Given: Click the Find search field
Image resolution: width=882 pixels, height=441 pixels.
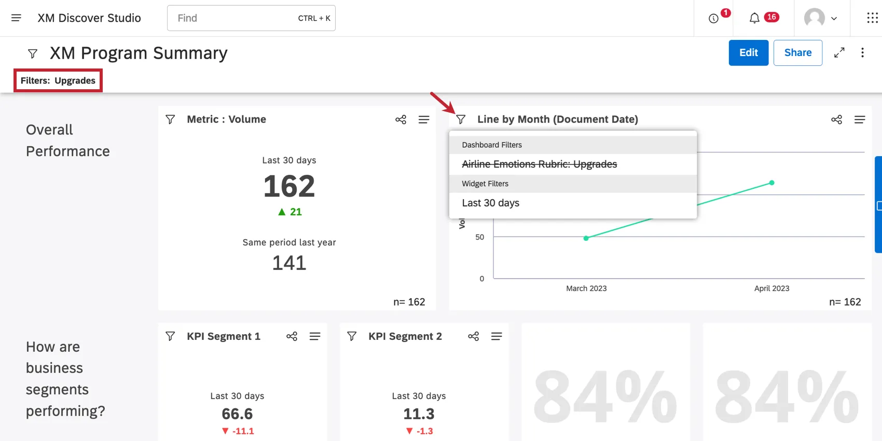Looking at the screenshot, I should 251,18.
